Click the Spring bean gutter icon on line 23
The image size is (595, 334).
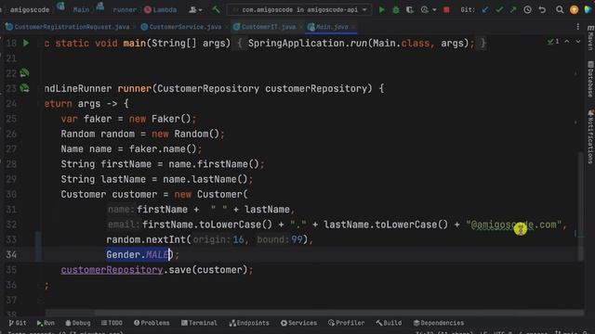(24, 88)
